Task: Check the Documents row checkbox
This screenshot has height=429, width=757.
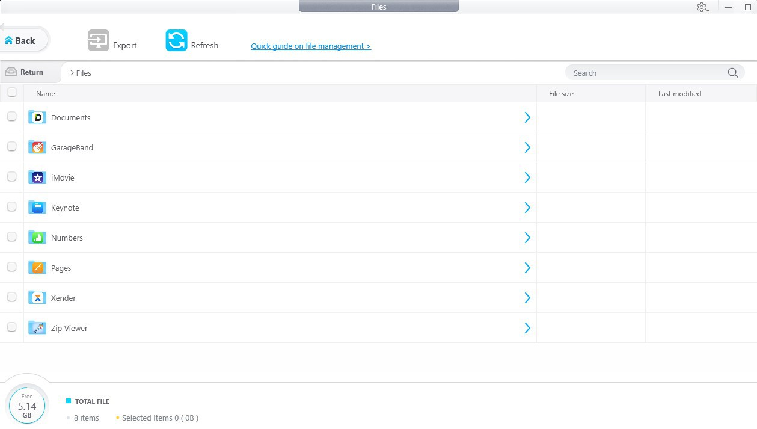Action: pyautogui.click(x=11, y=116)
